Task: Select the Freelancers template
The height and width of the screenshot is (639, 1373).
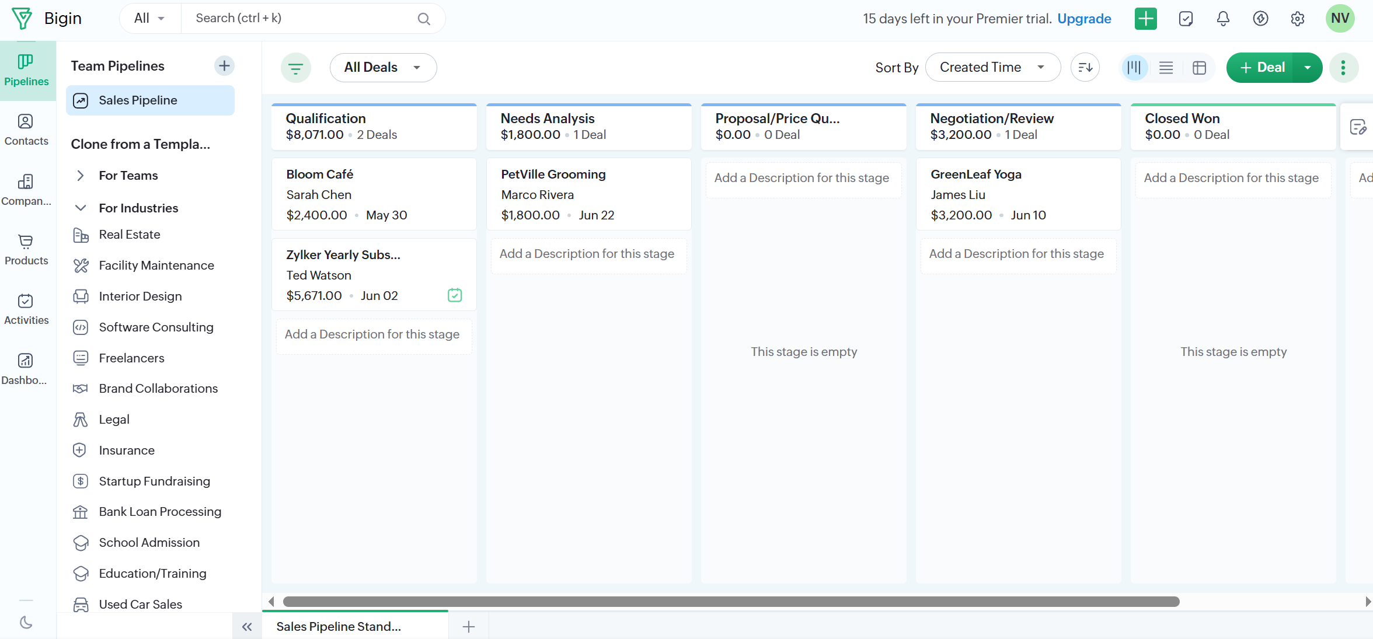Action: point(131,358)
